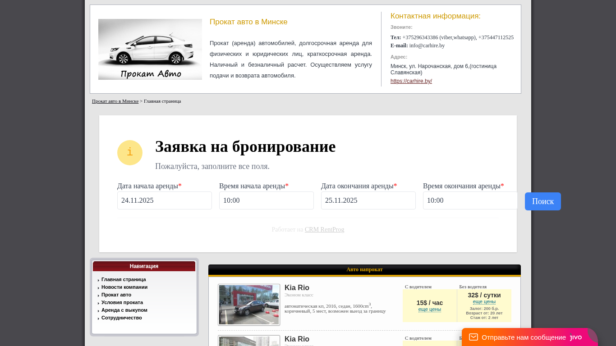Open the Отправьте нам сообщение chat widget
Image resolution: width=616 pixels, height=346 pixels.
pyautogui.click(x=530, y=337)
